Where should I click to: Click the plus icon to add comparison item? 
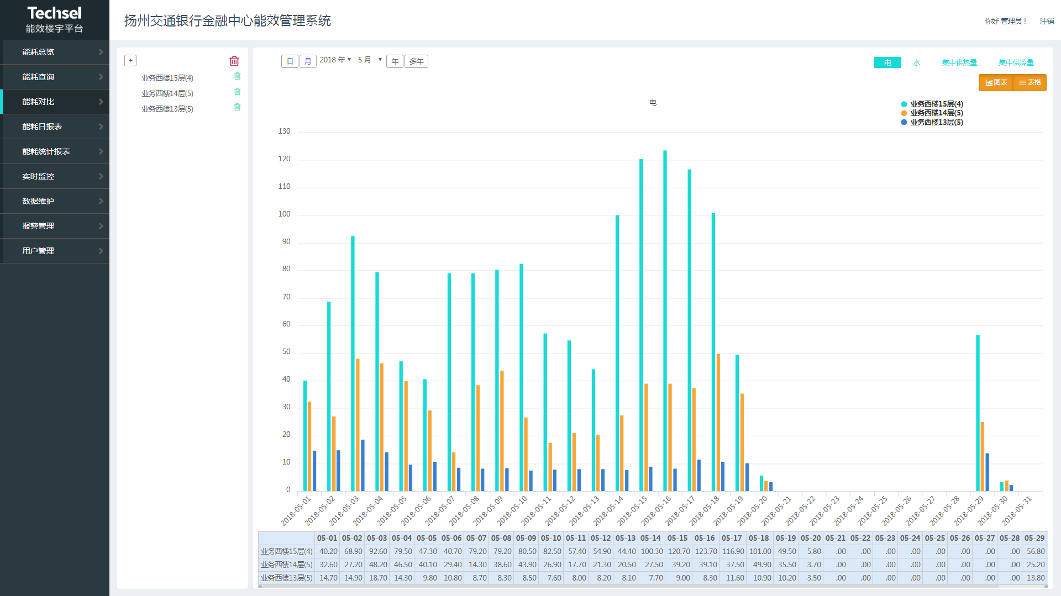click(130, 61)
